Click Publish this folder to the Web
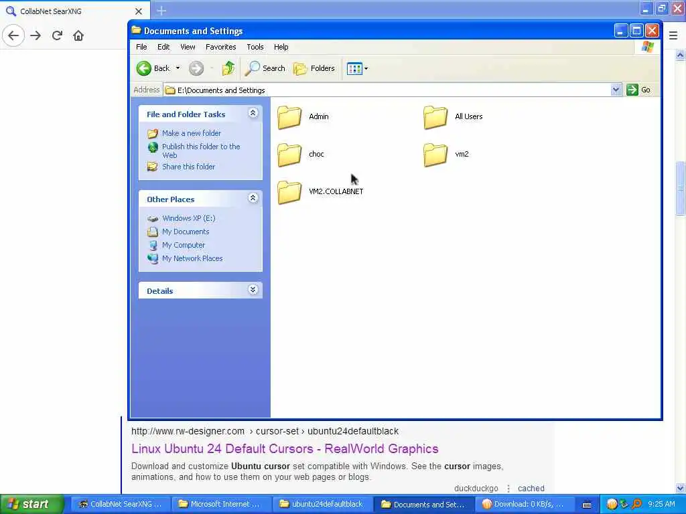The width and height of the screenshot is (686, 514). (x=201, y=151)
